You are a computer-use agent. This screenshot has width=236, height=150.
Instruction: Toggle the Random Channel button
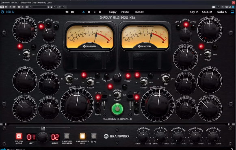point(67,136)
